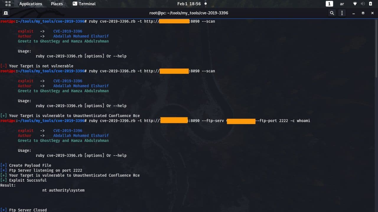The image size is (378, 212).
Task: Click the command ending with '-c whoami'
Action: coord(199,121)
